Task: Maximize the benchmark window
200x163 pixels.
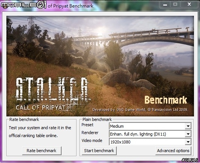Action: (x=175, y=5)
